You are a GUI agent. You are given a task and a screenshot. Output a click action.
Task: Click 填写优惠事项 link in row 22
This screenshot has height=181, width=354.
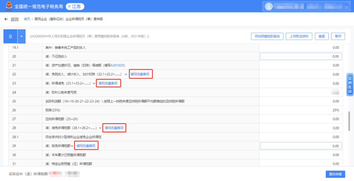coord(141,75)
